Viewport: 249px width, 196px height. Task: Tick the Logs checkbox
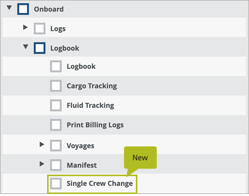(40, 29)
